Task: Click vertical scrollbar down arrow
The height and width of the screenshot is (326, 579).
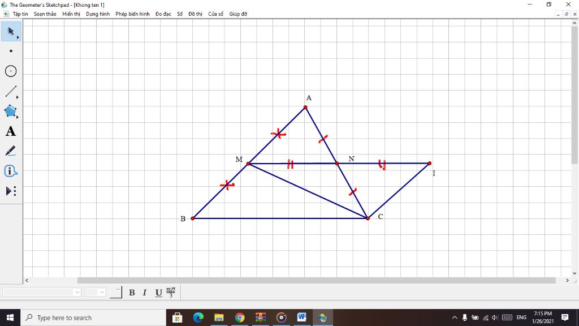Action: (574, 273)
